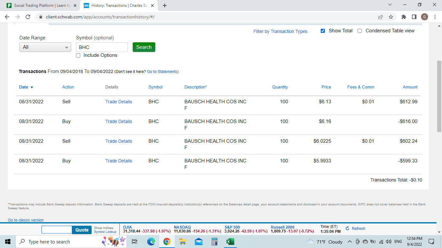The image size is (442, 248).
Task: Open Excel from the Windows taskbar
Action: pyautogui.click(x=230, y=242)
